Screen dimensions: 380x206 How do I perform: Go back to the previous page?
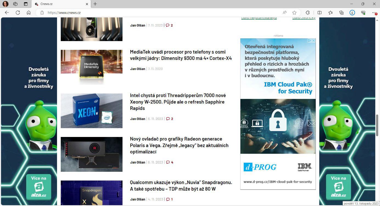7,13
